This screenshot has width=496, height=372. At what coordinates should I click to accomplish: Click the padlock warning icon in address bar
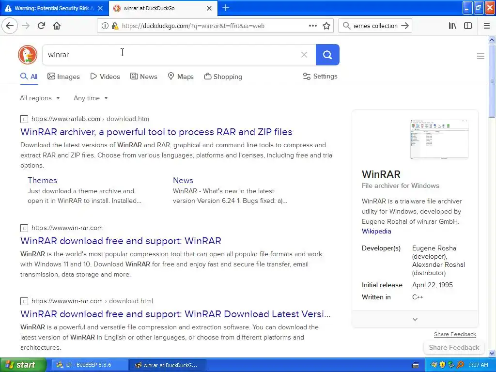pos(115,26)
